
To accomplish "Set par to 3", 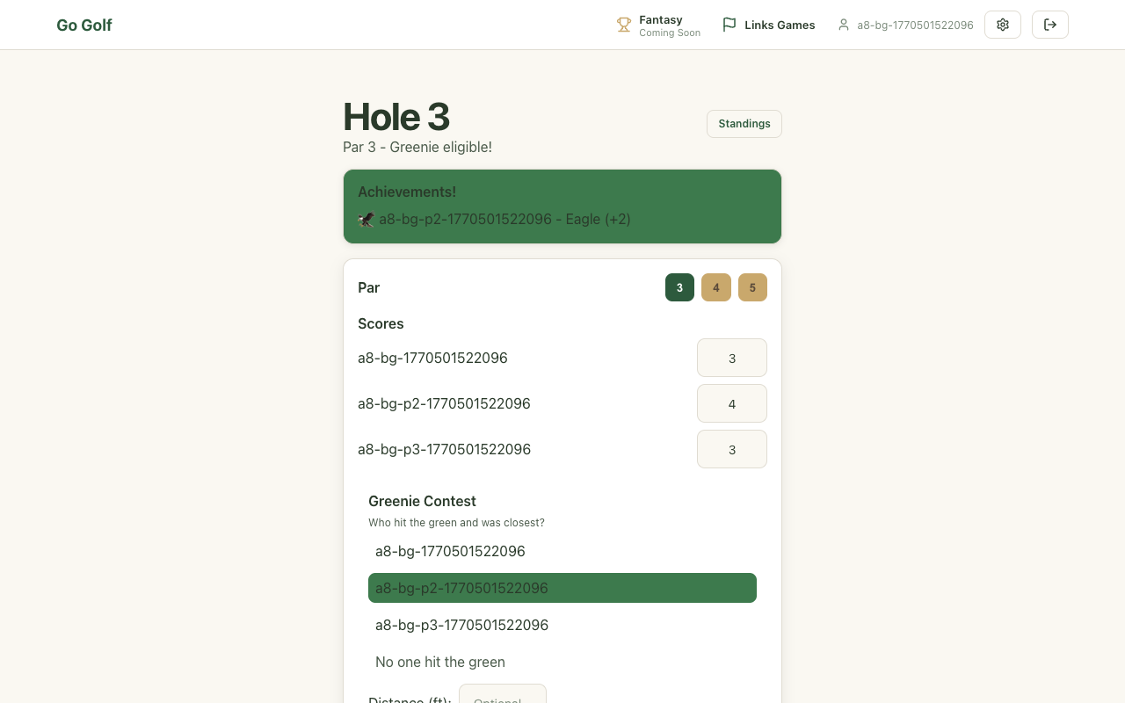I will pyautogui.click(x=679, y=287).
